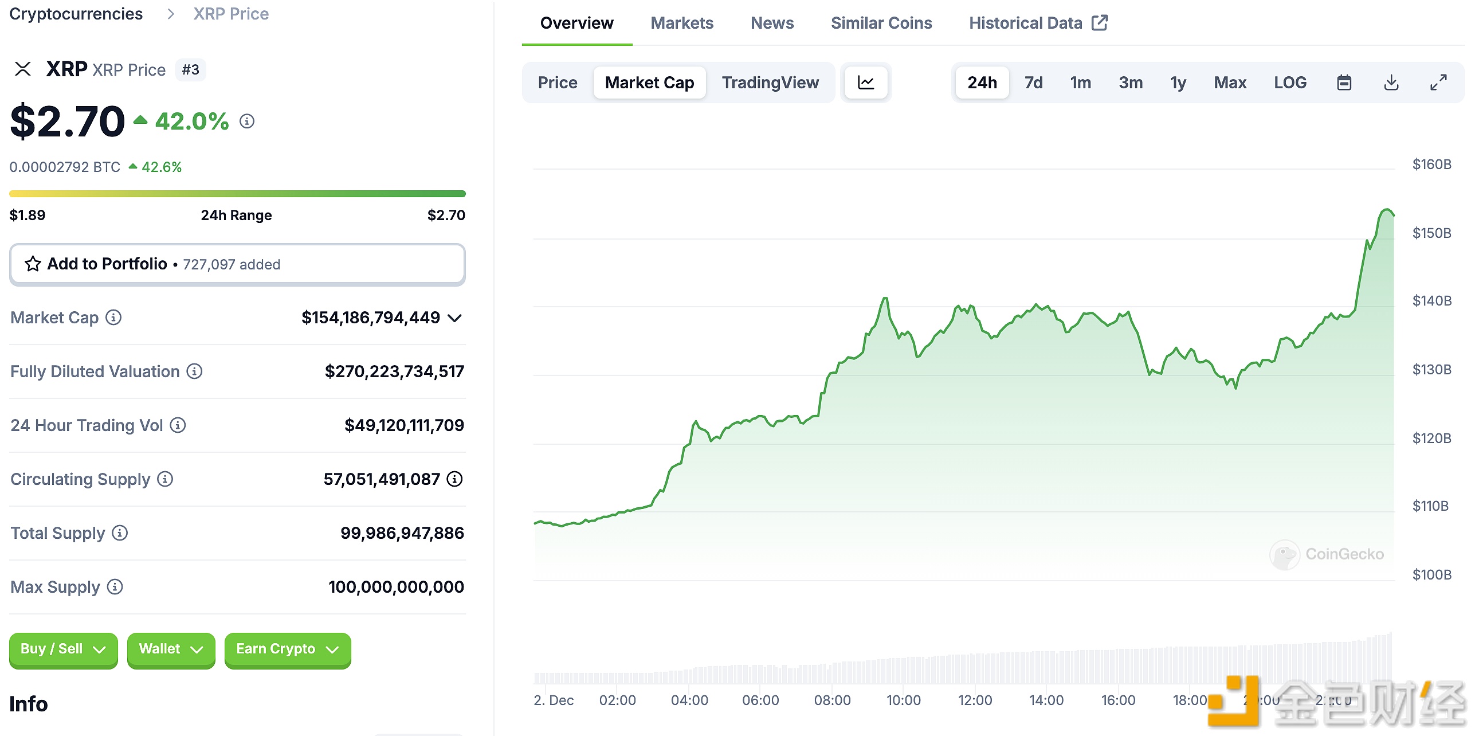Open the Similar Coins tab
1475x736 pixels.
tap(881, 23)
